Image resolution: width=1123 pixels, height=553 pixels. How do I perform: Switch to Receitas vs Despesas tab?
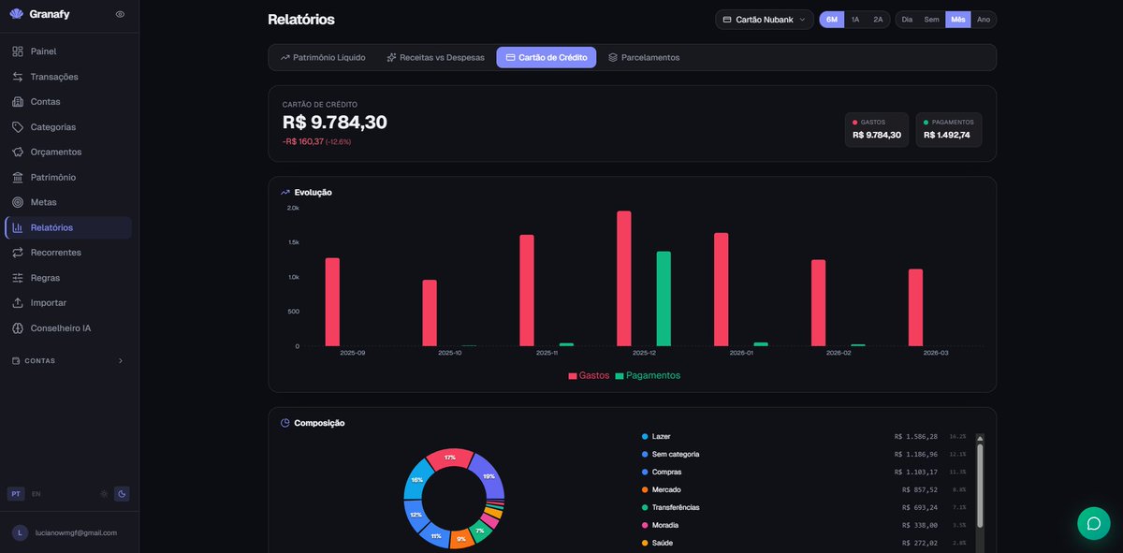pos(435,57)
